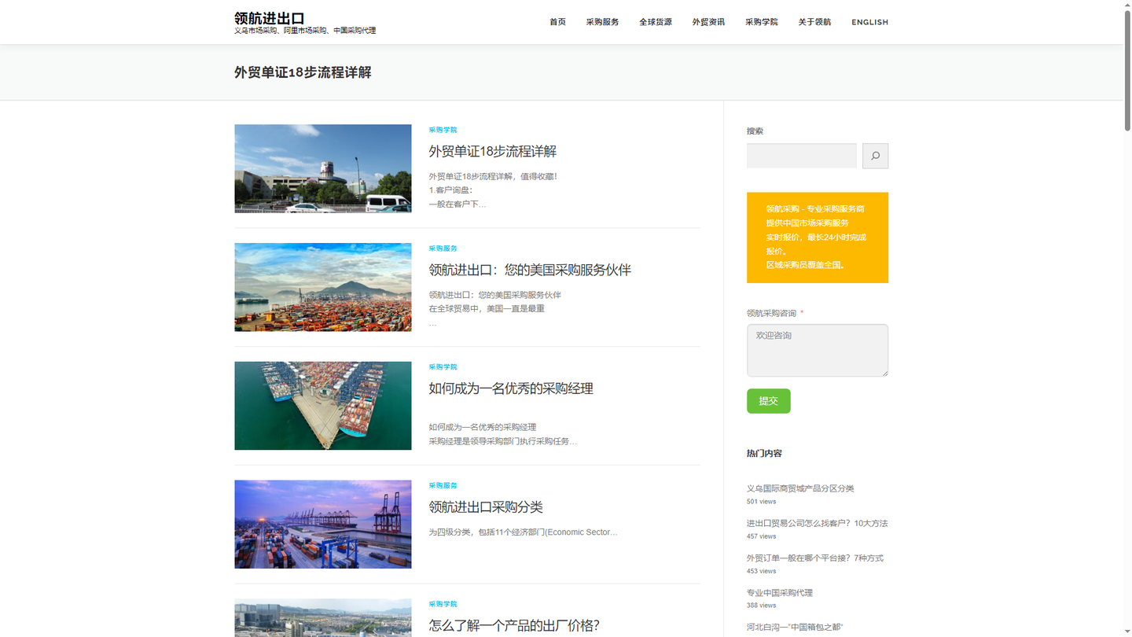Open the 首页 menu item
The image size is (1132, 637).
(557, 22)
